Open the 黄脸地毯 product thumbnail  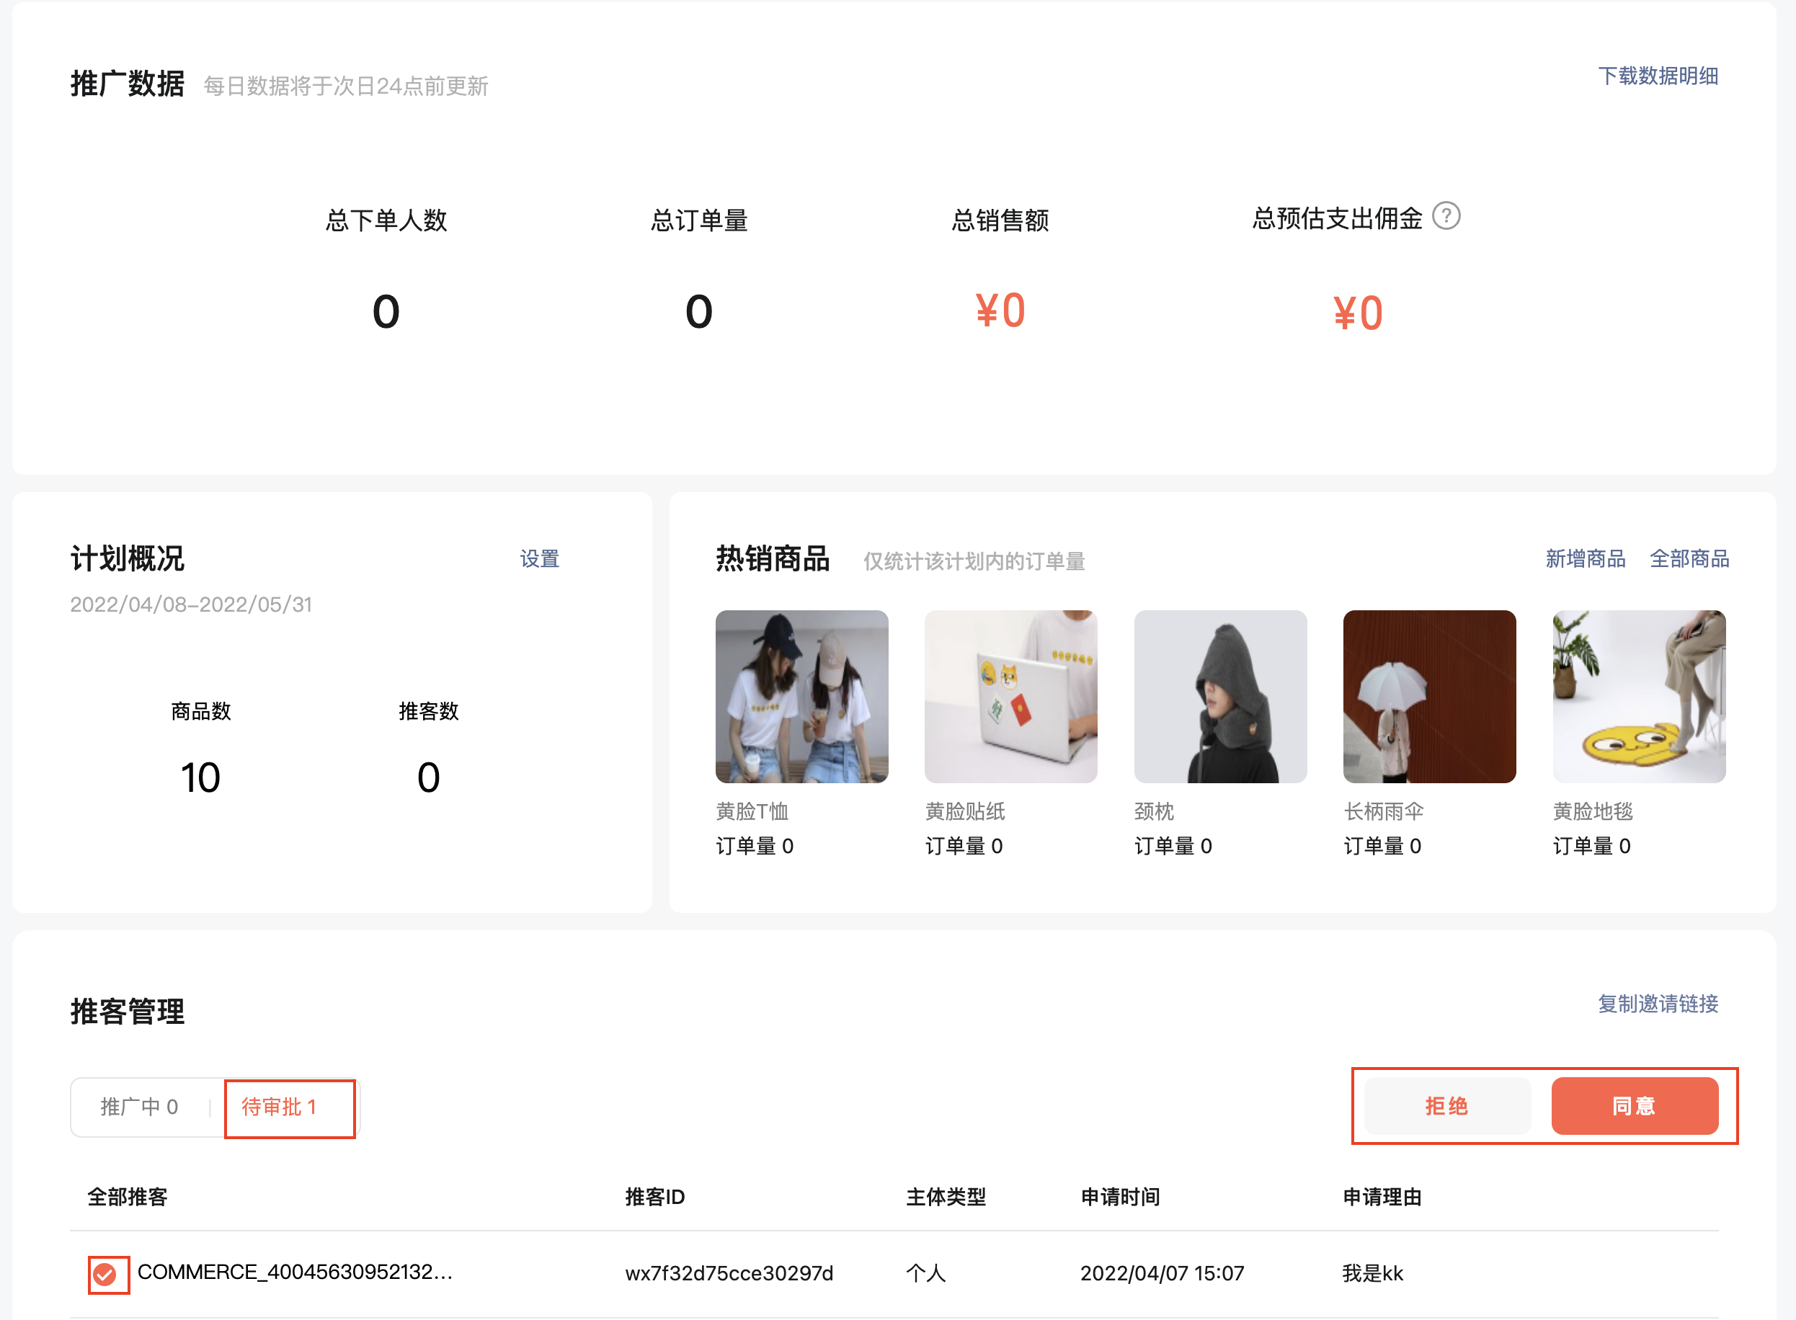[1639, 696]
